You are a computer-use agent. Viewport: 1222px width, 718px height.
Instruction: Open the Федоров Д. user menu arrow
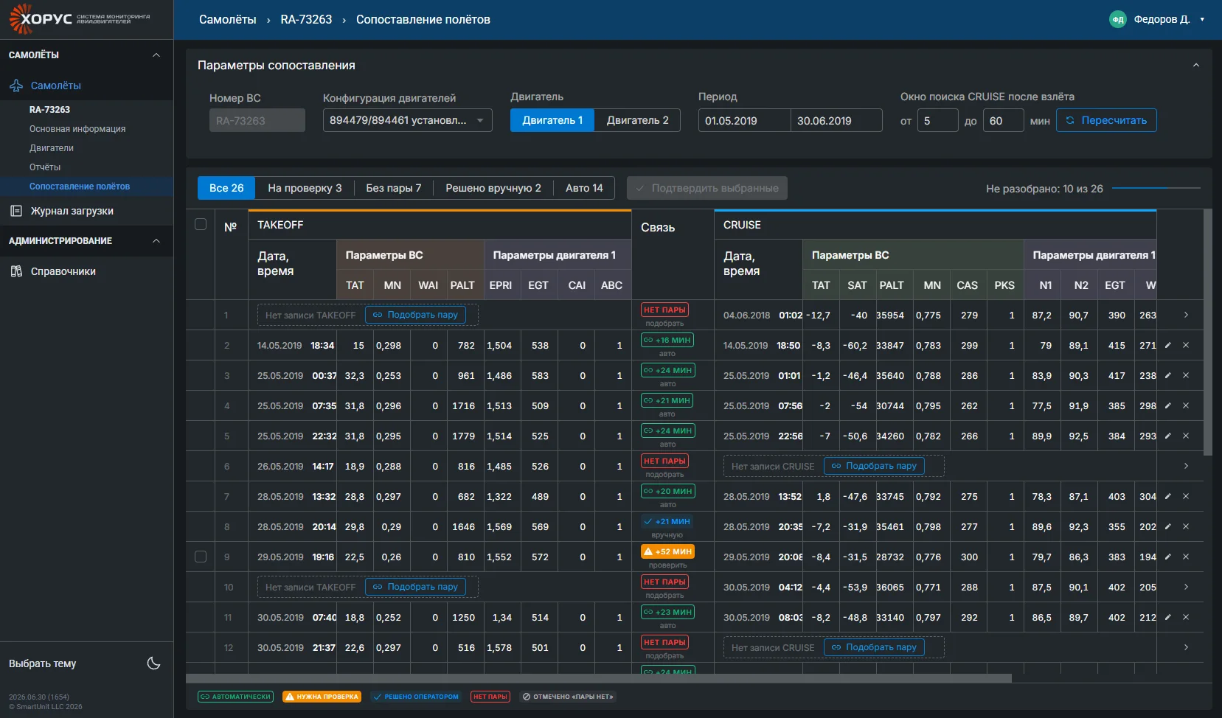click(1202, 19)
